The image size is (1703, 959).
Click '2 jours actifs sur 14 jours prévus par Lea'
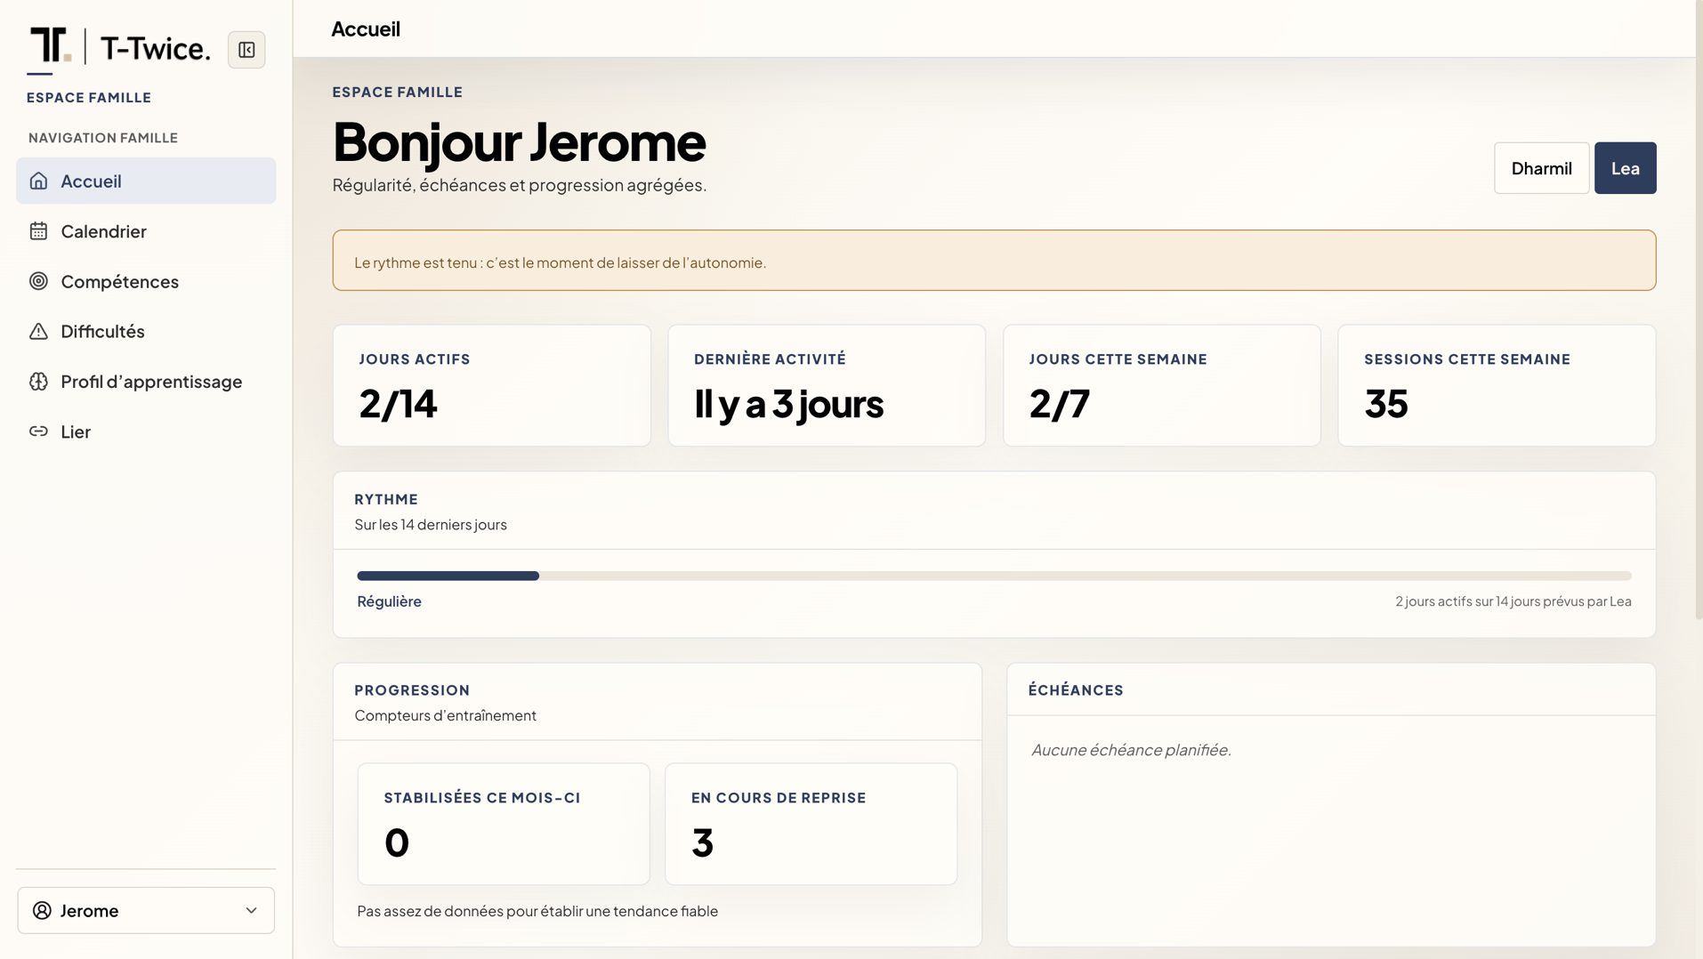1513,601
